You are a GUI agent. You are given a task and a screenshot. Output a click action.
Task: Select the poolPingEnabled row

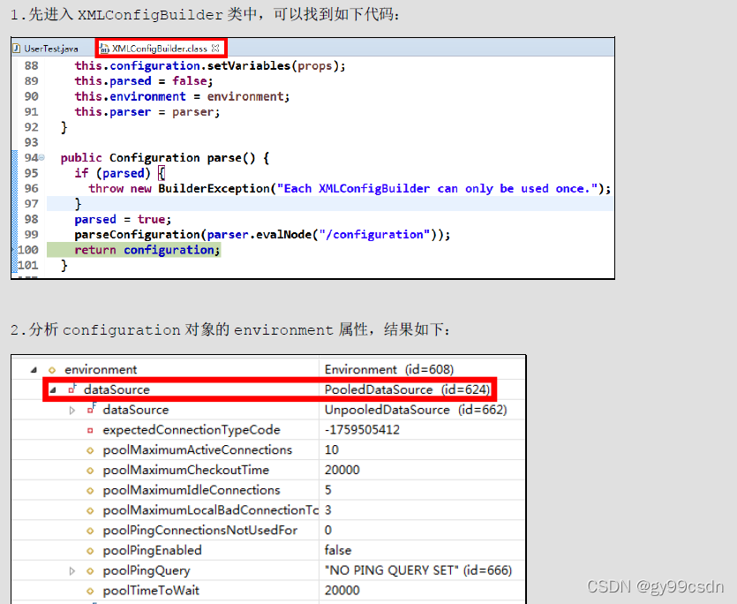pyautogui.click(x=268, y=550)
